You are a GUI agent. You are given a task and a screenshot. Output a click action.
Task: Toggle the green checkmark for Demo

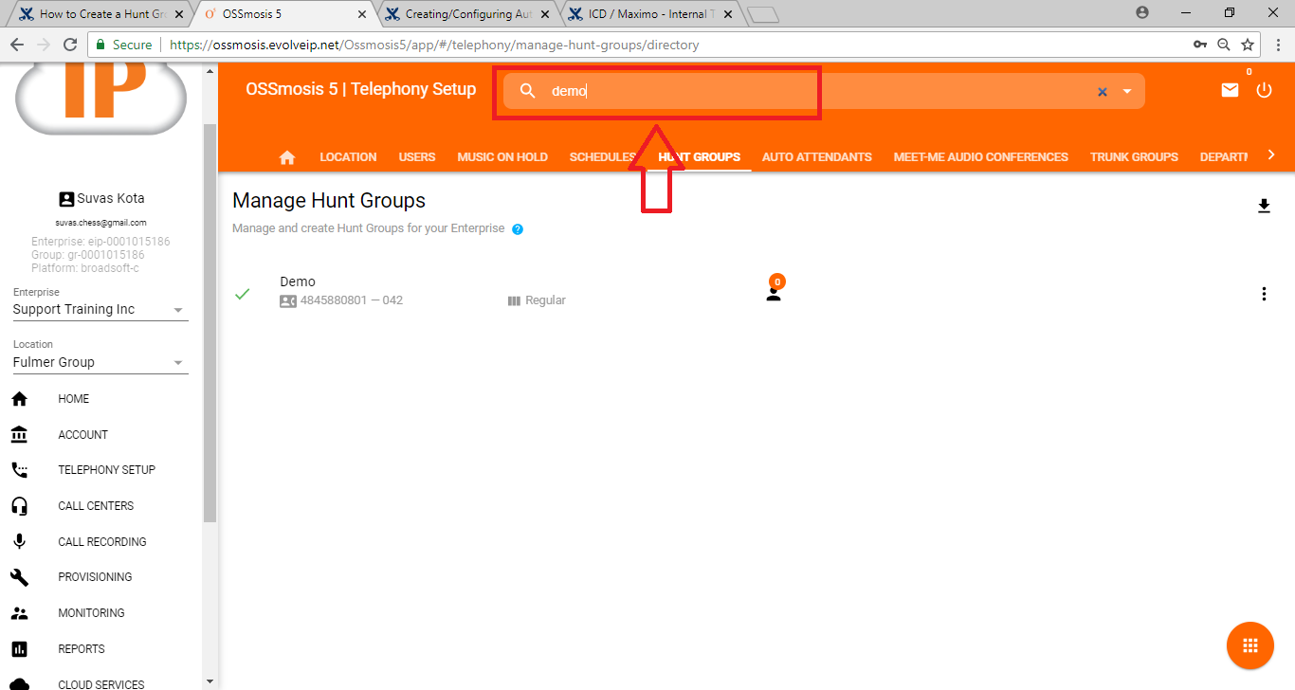tap(243, 294)
